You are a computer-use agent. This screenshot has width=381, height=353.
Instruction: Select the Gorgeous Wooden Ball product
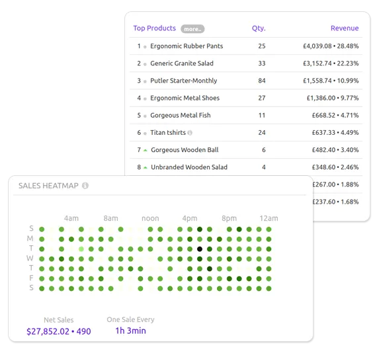(x=185, y=150)
